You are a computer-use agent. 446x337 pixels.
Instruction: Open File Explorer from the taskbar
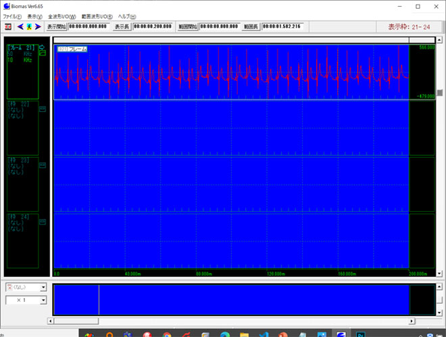pyautogui.click(x=244, y=335)
